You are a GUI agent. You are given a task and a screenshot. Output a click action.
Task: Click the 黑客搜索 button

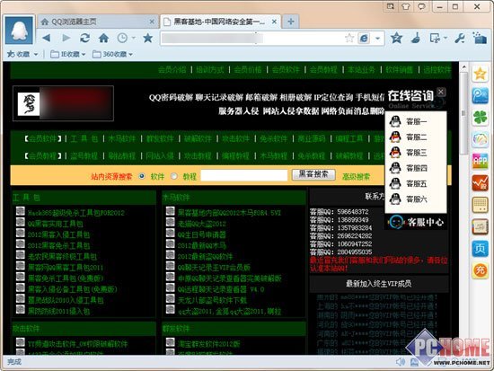(313, 174)
